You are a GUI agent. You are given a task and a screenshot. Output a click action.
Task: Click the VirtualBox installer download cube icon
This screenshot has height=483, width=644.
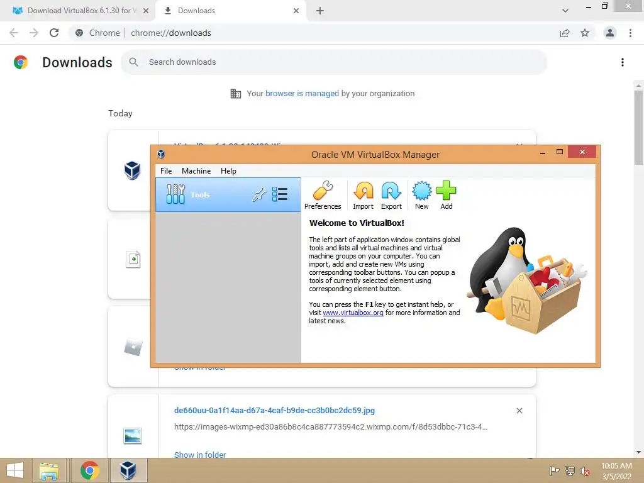point(132,170)
